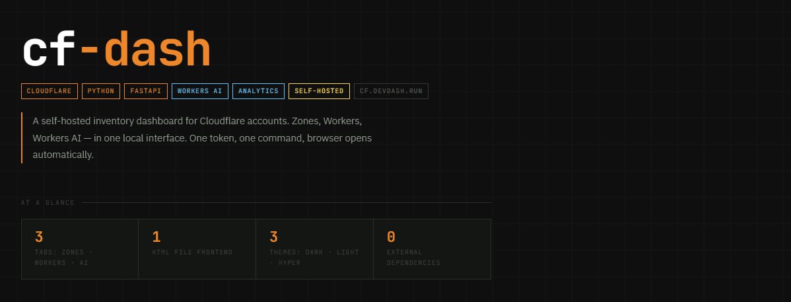791x302 pixels.
Task: Click the ANALYTICS tag badge
Action: tap(258, 91)
